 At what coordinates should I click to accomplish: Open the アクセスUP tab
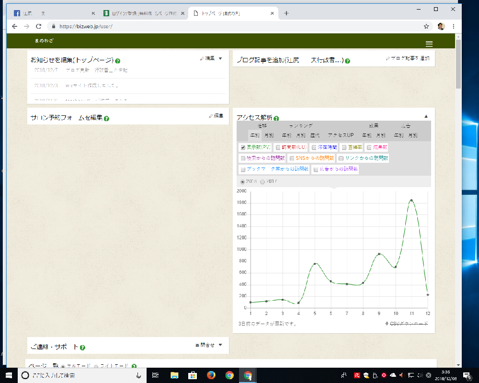click(341, 135)
